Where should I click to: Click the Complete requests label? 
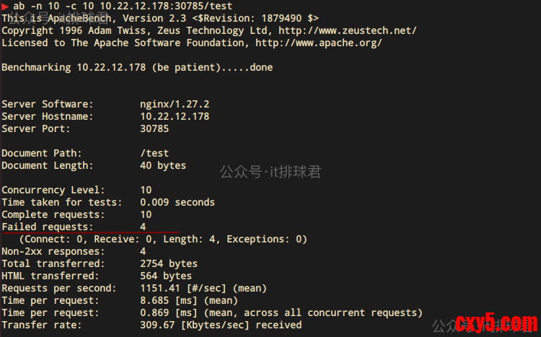pyautogui.click(x=53, y=214)
